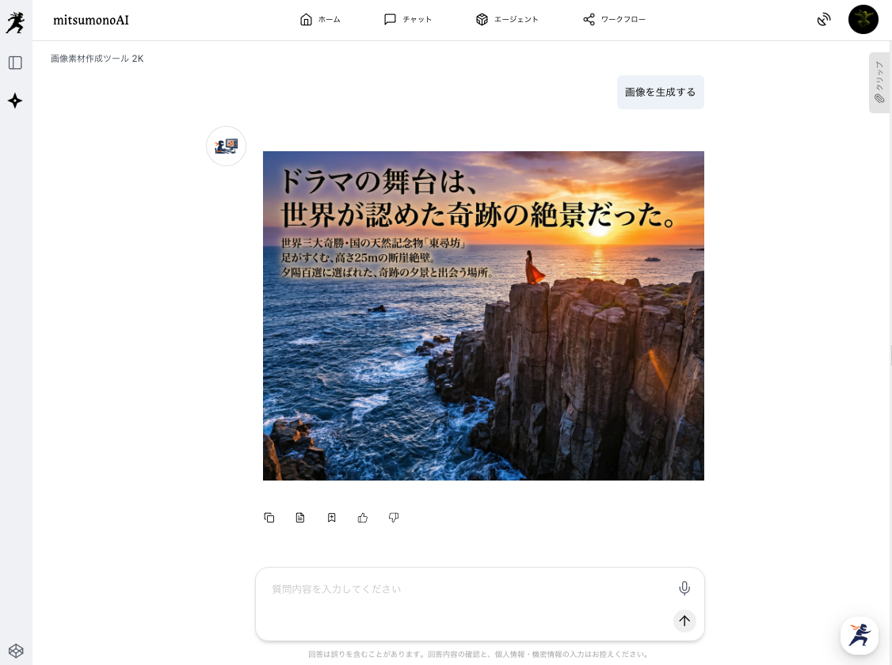This screenshot has height=665, width=892.
Task: Go to ホーム in the top navigation
Action: (320, 20)
